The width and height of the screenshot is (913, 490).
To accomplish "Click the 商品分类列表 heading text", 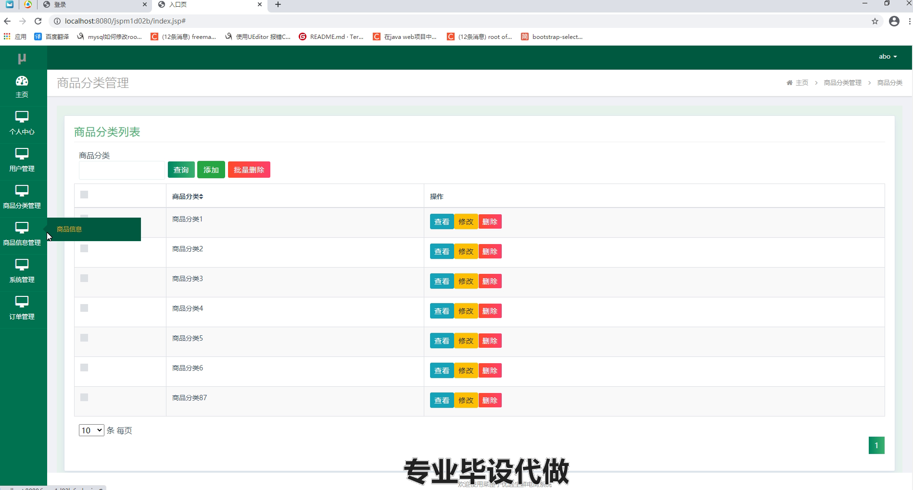I will tap(107, 132).
